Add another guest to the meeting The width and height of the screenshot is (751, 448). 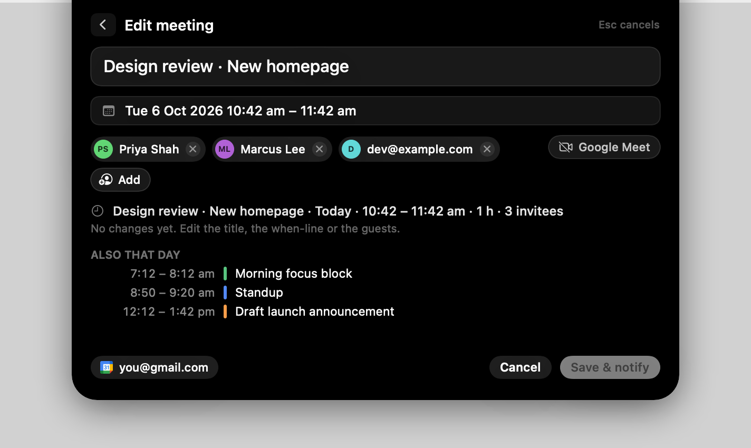[121, 180]
